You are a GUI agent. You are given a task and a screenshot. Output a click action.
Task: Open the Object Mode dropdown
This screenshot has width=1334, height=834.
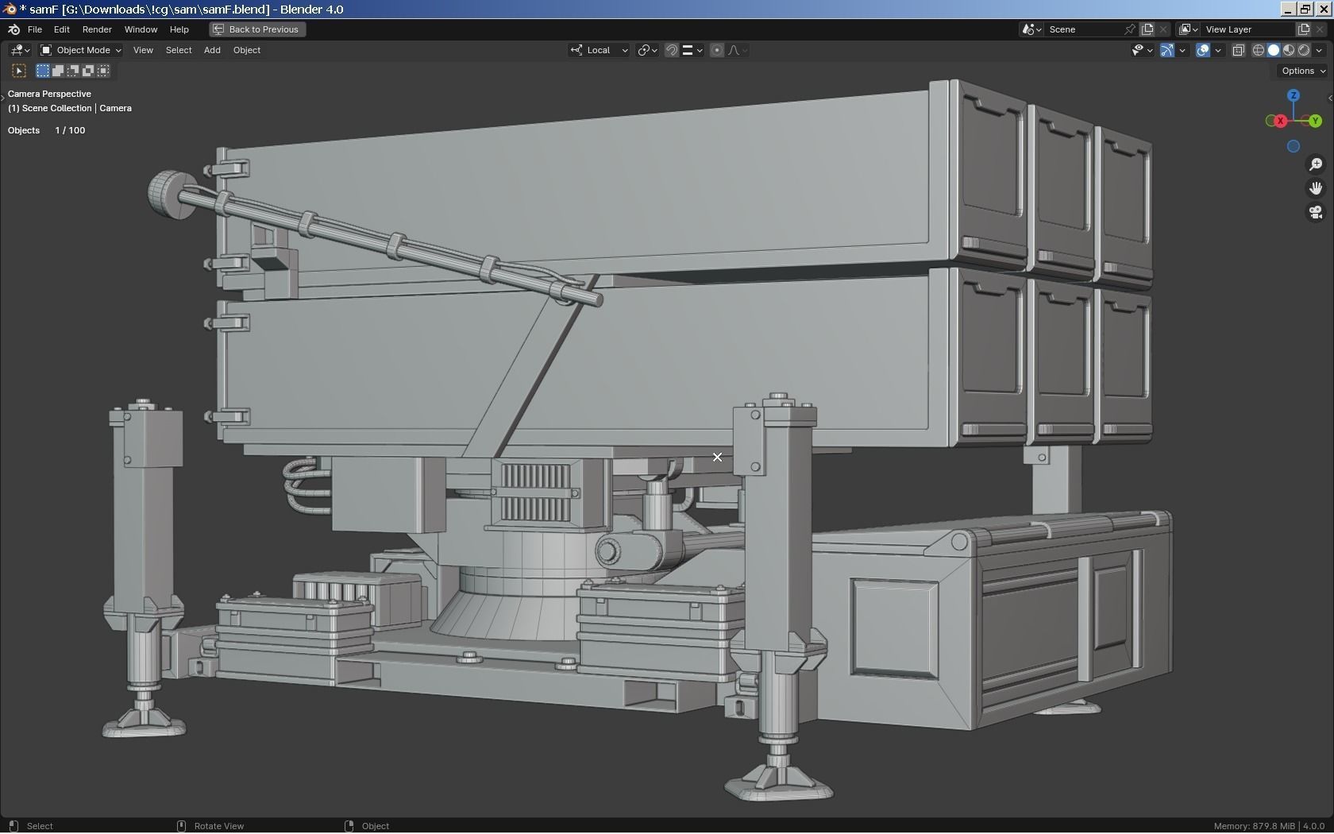coord(80,50)
